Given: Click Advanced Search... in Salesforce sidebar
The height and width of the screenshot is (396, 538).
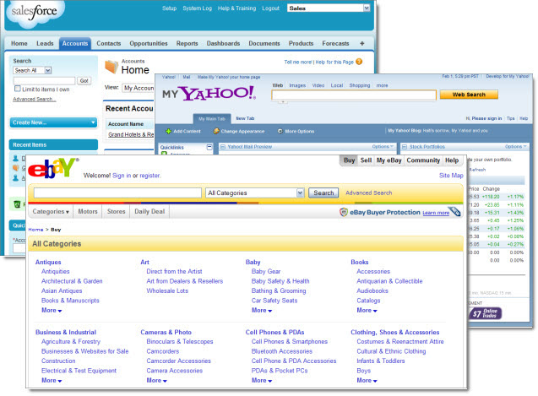Looking at the screenshot, I should click(35, 99).
